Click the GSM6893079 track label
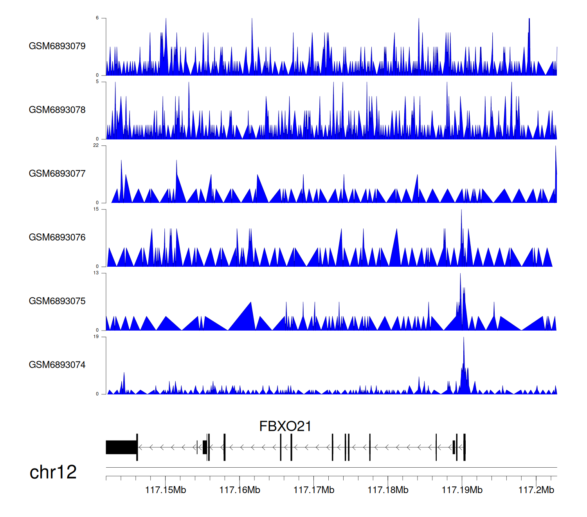Screen dimensions: 587x517 57,46
